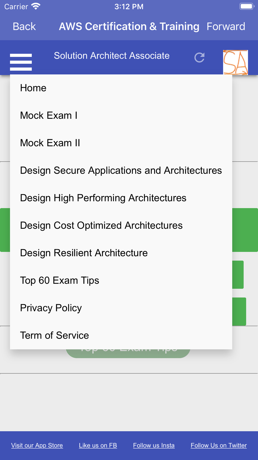258x460 pixels.
Task: Tap the battery icon in status bar
Action: [x=247, y=6]
